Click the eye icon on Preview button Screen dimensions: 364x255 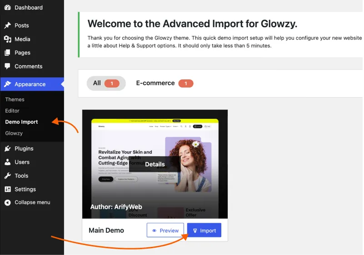click(x=154, y=230)
